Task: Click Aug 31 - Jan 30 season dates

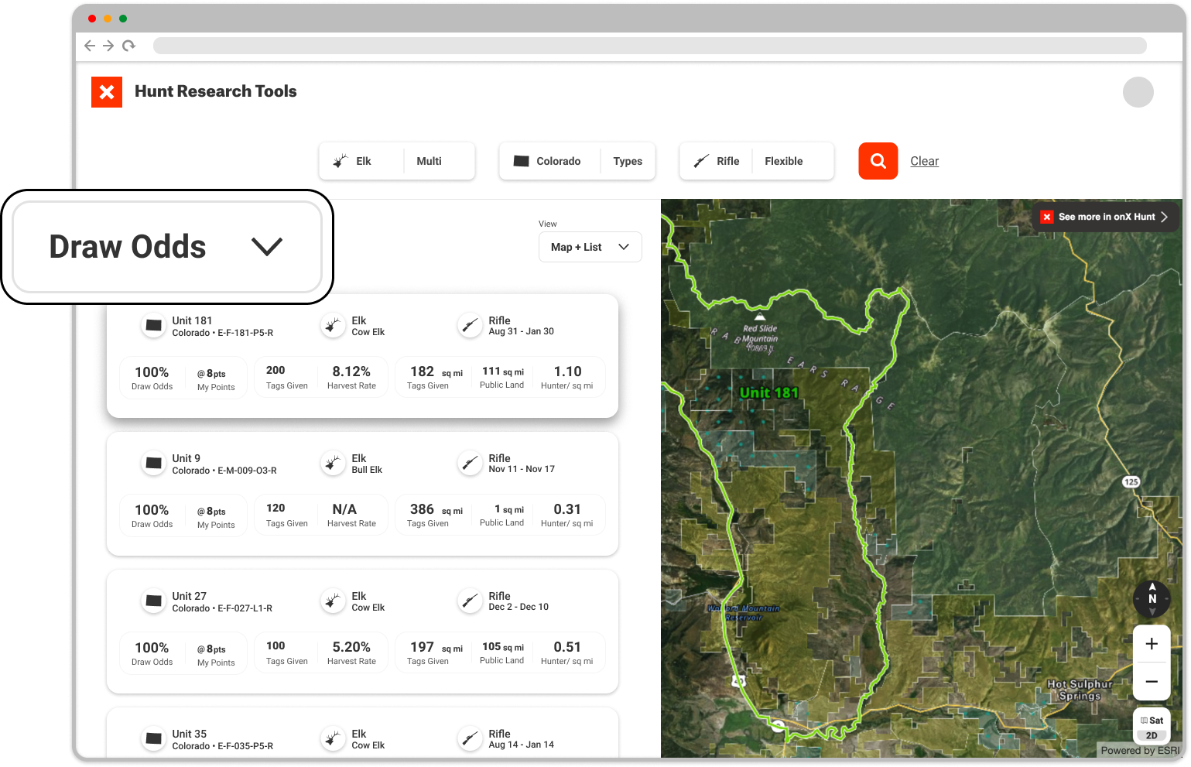Action: click(521, 331)
